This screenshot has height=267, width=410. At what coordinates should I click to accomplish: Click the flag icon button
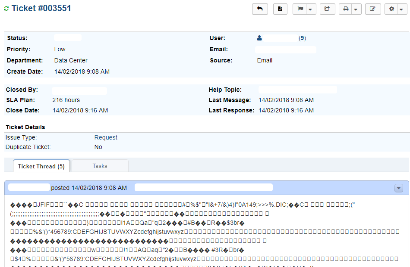[x=300, y=9]
